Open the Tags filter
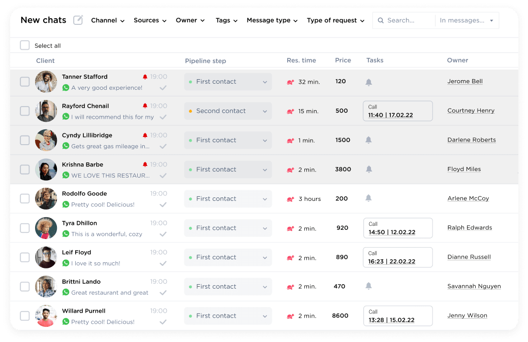 (x=226, y=20)
